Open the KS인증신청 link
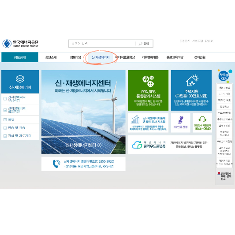The height and width of the screenshot is (235, 235). point(181,123)
